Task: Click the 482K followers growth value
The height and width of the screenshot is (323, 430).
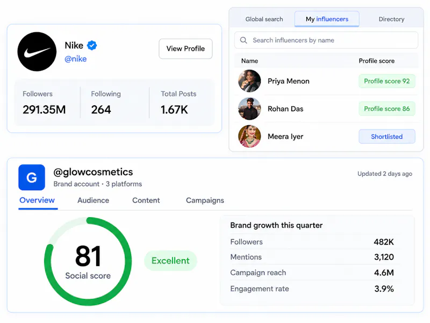Action: [x=384, y=242]
